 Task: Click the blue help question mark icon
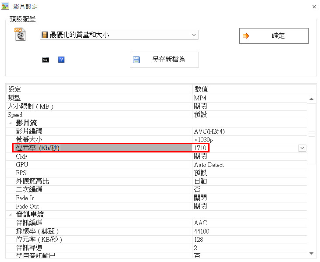tap(61, 60)
